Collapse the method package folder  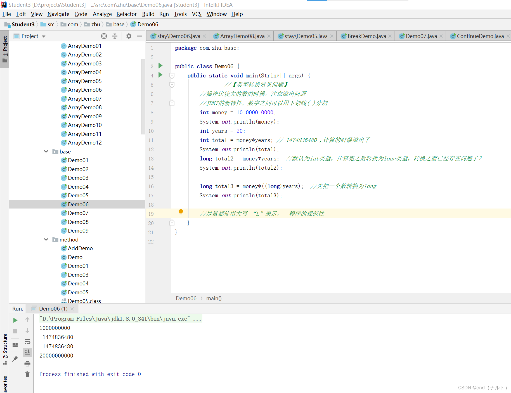(x=46, y=240)
